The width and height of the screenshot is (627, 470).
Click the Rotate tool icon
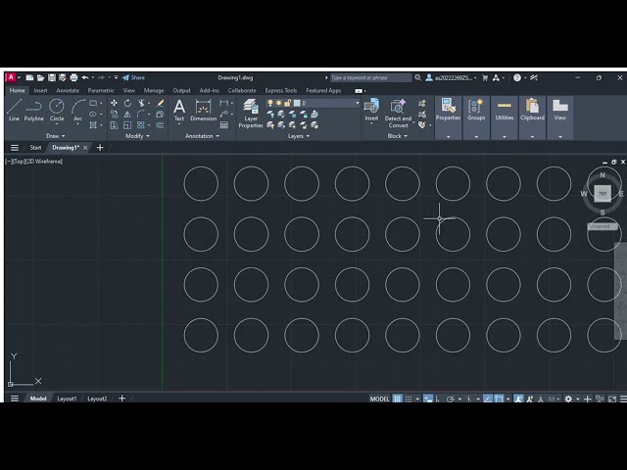pyautogui.click(x=127, y=103)
